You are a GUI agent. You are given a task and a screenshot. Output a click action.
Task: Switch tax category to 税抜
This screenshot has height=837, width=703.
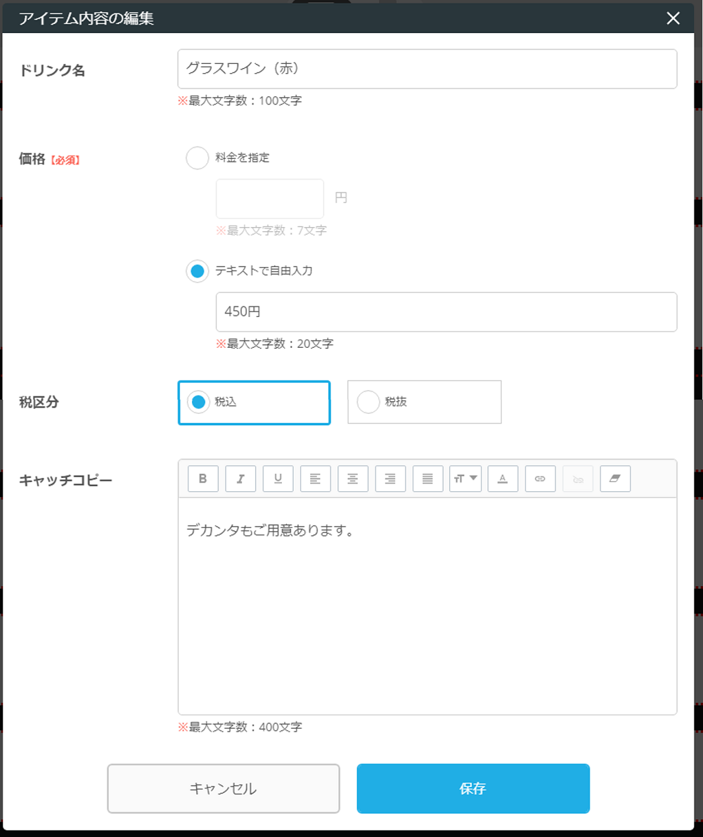(x=368, y=402)
